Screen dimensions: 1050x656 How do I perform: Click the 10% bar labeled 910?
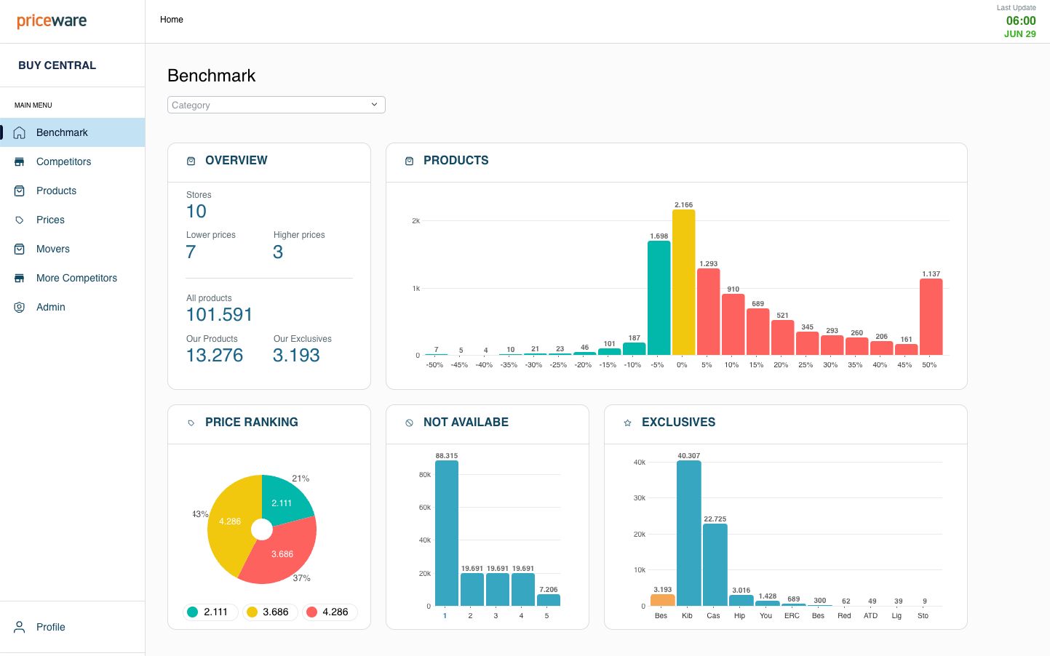[x=733, y=324]
